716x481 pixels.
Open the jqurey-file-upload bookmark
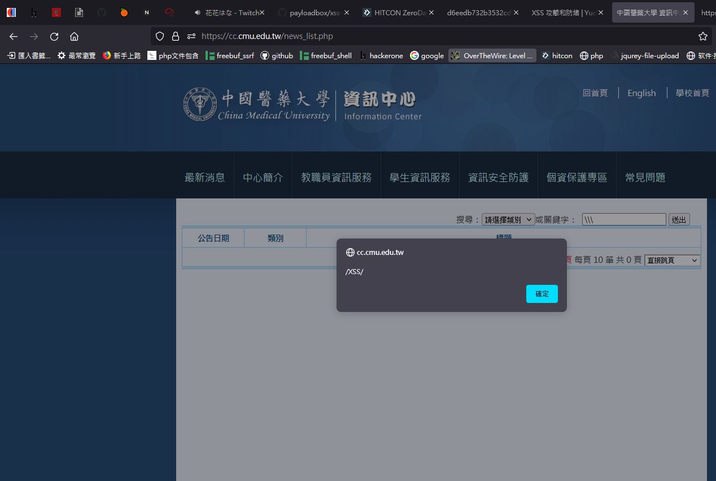click(x=644, y=55)
